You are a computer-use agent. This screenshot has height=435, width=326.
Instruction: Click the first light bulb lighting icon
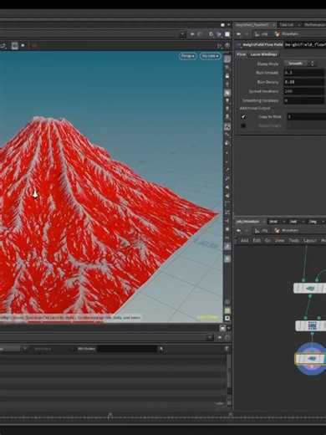tap(227, 100)
